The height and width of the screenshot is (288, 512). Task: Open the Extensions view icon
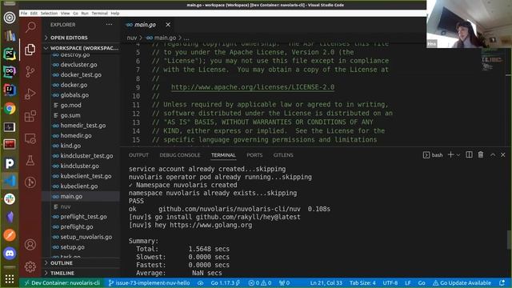click(30, 116)
